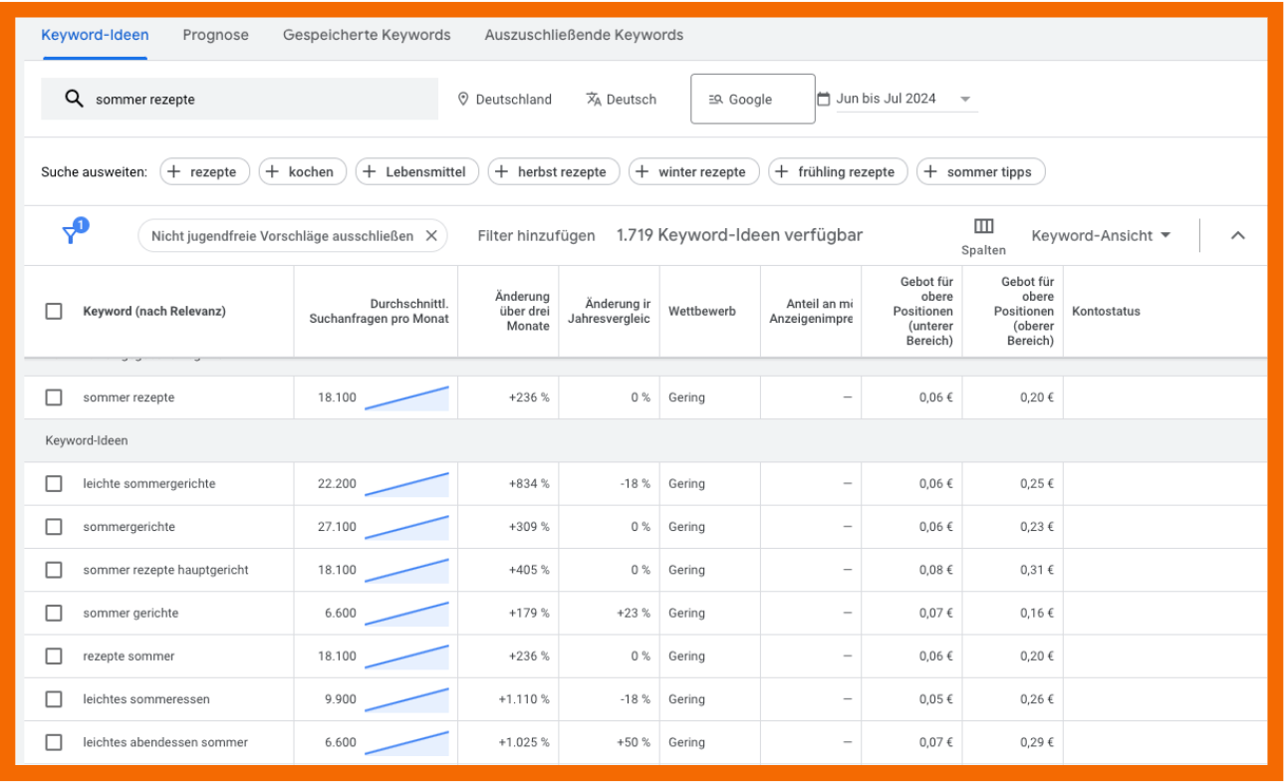Click the search magnifier icon
The image size is (1286, 784).
74,99
